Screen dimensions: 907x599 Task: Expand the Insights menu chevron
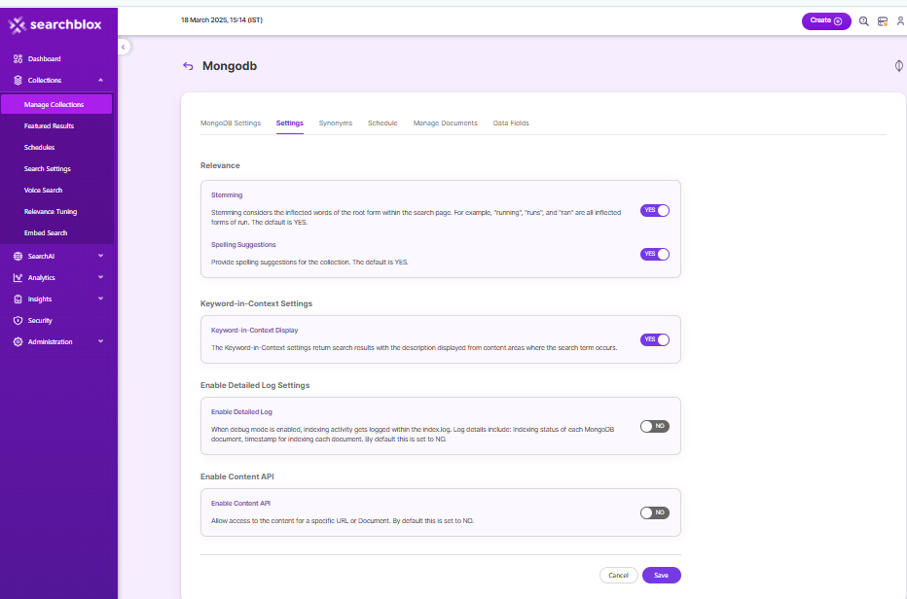(100, 299)
